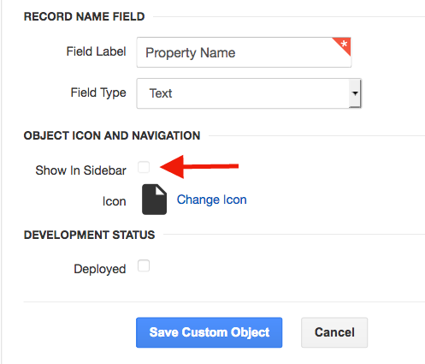Select the Field Type combo box showing Text
This screenshot has width=425, height=364.
pyautogui.click(x=249, y=93)
